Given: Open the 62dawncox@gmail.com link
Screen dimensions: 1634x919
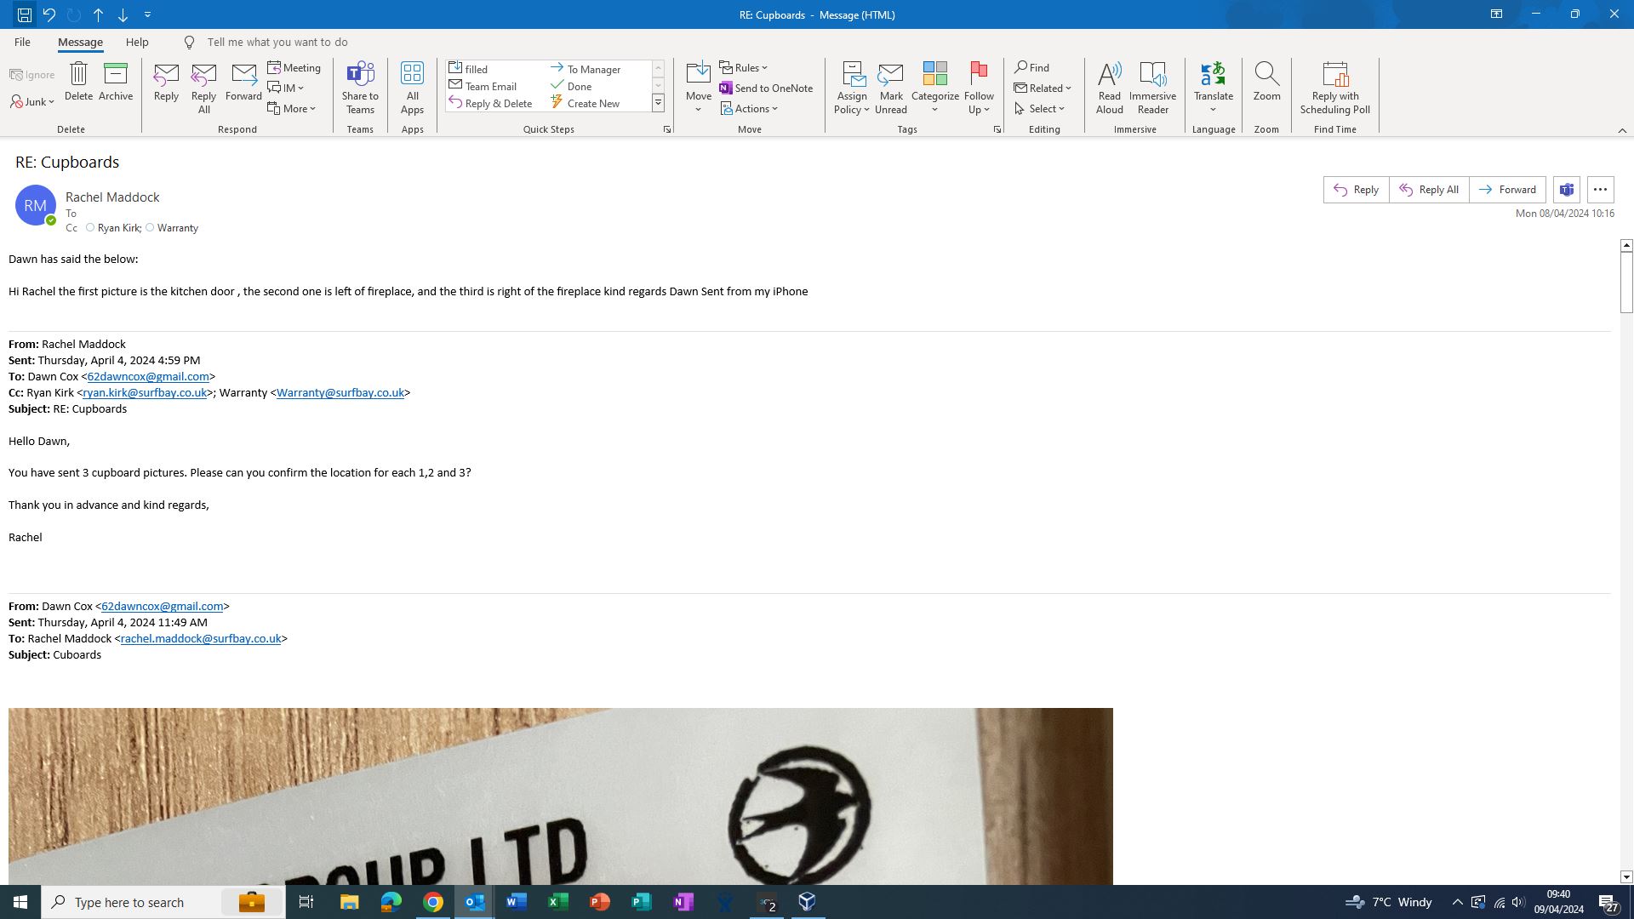Looking at the screenshot, I should click(148, 377).
